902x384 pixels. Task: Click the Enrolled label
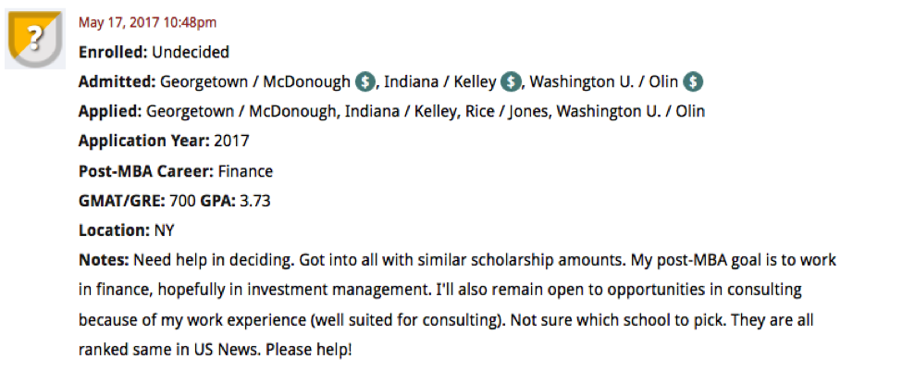tap(113, 53)
